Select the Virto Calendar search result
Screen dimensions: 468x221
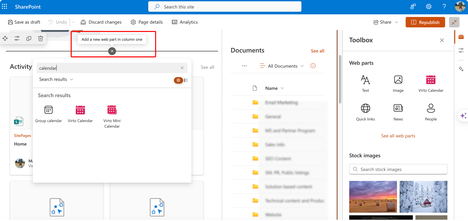80,114
